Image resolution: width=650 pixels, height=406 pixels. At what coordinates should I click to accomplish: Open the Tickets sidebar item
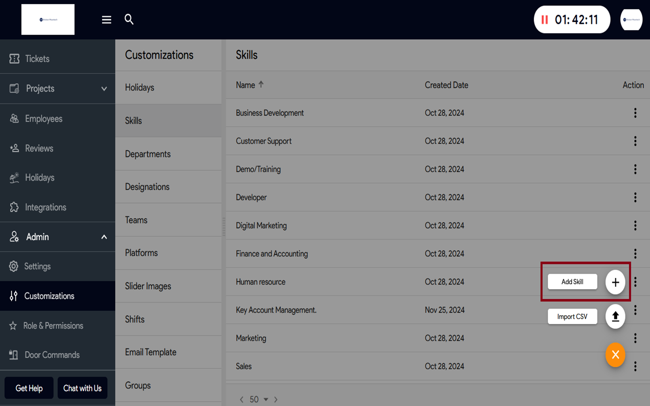(37, 59)
